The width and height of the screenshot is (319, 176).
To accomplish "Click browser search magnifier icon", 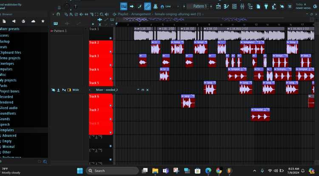I will click(x=45, y=162).
